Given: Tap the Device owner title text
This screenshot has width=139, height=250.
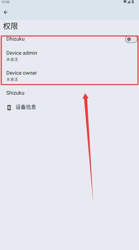Looking at the screenshot, I should [x=22, y=73].
